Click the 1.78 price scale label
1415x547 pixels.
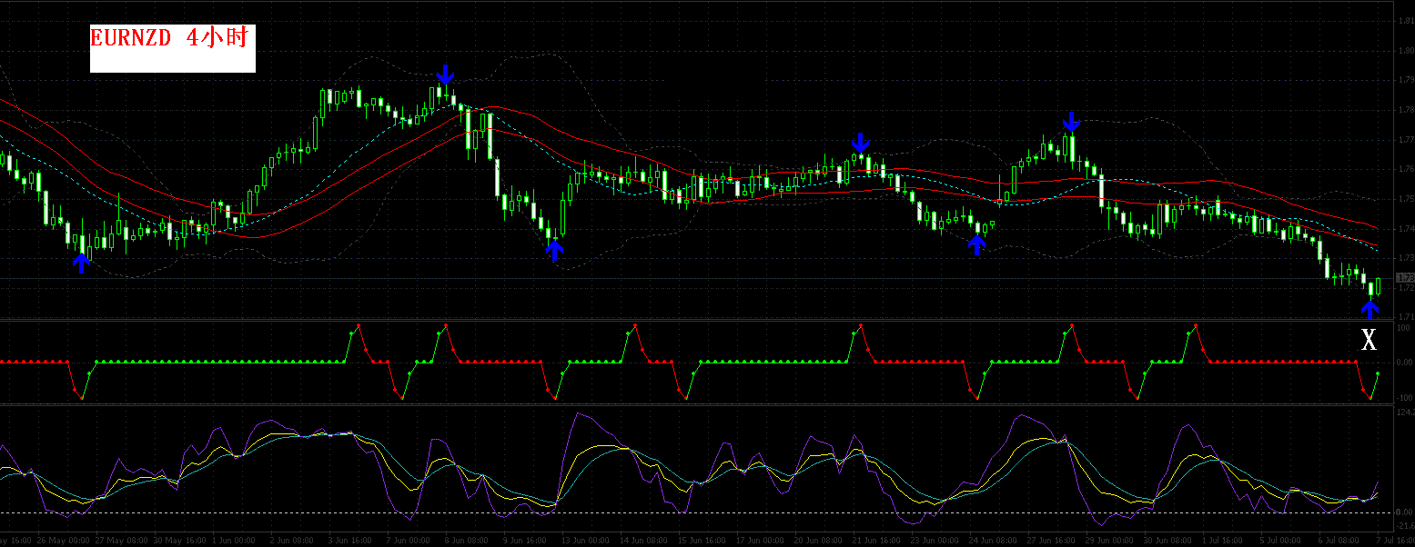tap(1406, 110)
